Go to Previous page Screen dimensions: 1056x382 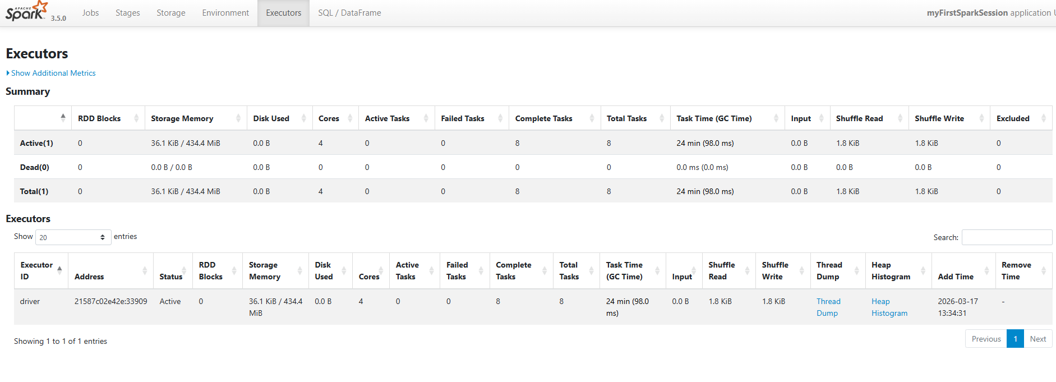986,339
